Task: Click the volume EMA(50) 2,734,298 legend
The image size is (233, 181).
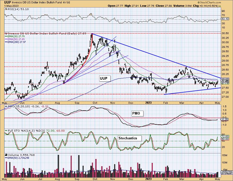Action: point(17,158)
